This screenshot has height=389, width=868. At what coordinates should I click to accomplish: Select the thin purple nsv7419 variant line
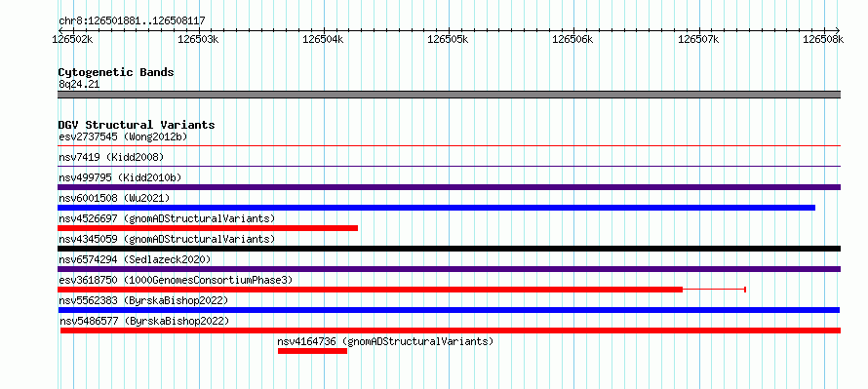click(449, 167)
